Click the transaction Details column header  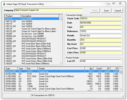point(61,68)
